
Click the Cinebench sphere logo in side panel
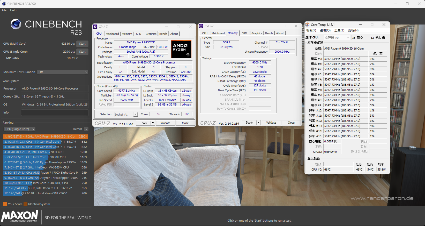pos(16,24)
